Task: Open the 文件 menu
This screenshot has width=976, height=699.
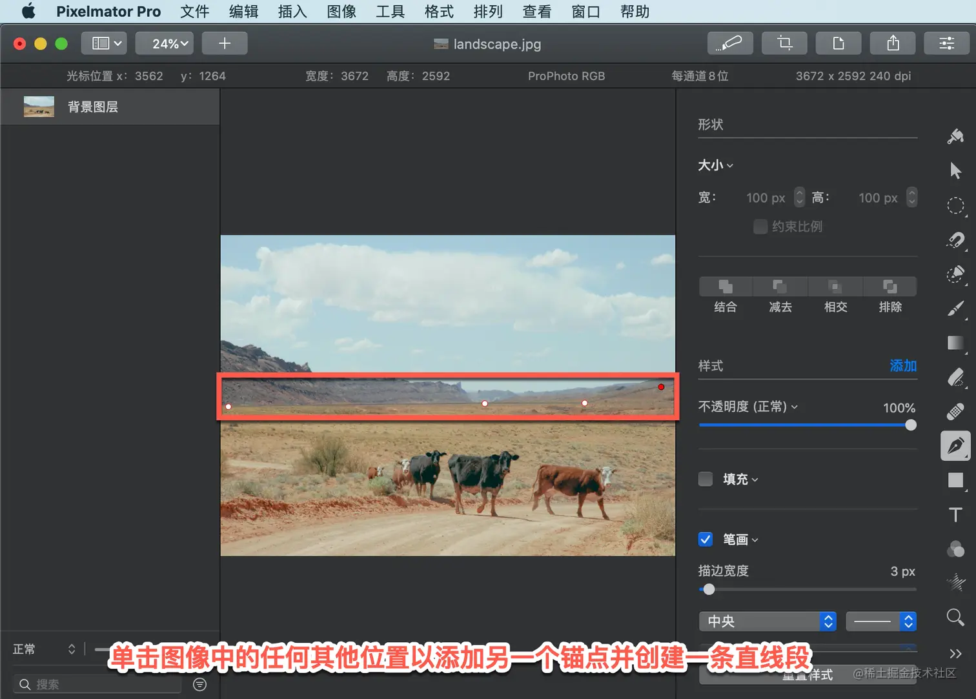Action: point(195,11)
